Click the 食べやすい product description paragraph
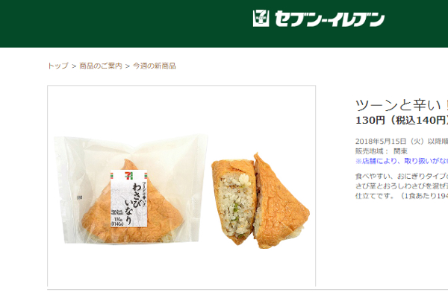Viewport: 448px width, 298px height. (x=402, y=186)
